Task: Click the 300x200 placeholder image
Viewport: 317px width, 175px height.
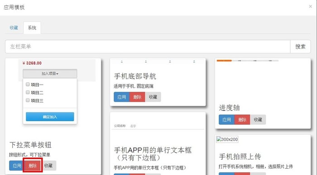Action: point(227,139)
